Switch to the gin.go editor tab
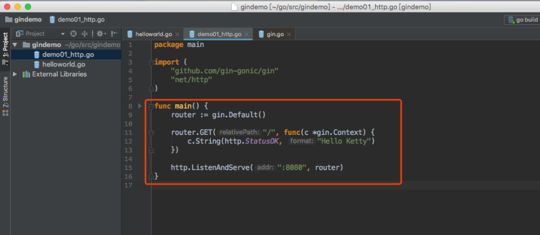 [275, 34]
